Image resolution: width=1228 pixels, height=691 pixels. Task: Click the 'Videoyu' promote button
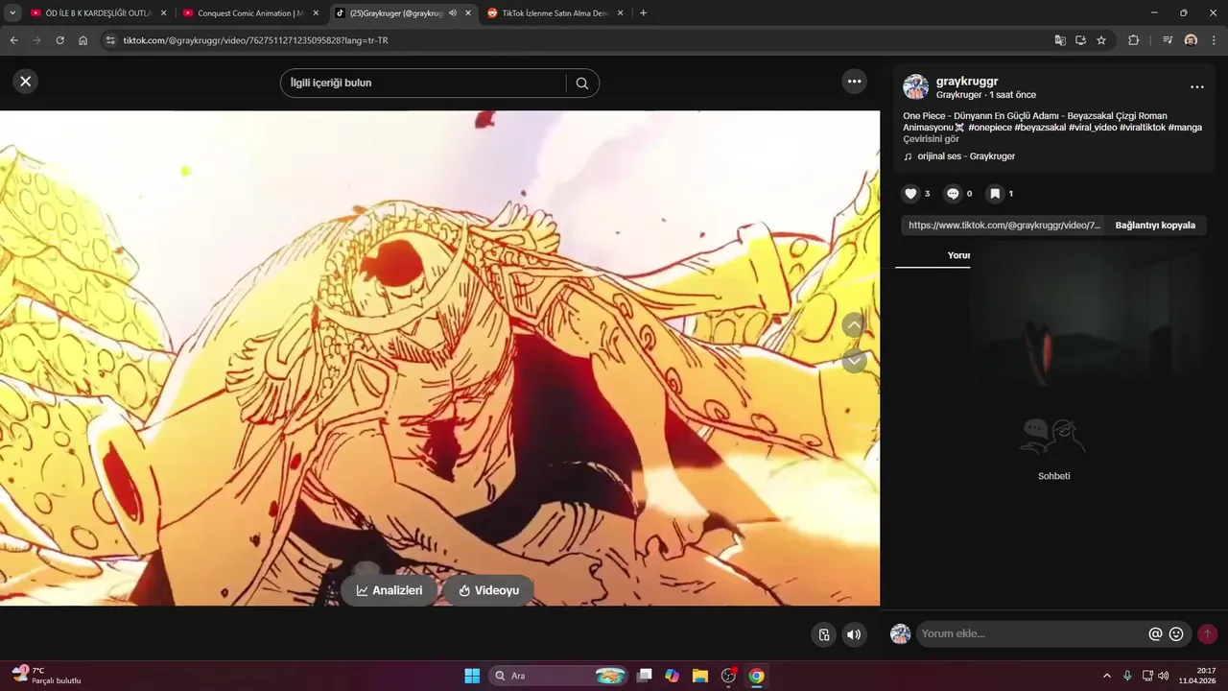point(488,590)
